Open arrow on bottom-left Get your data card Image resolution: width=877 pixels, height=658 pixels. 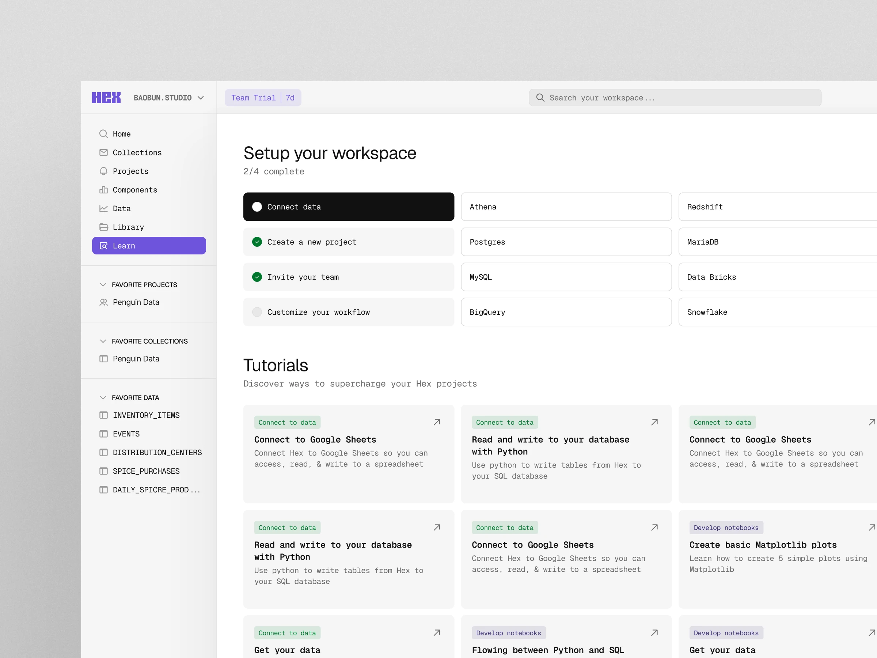[437, 633]
